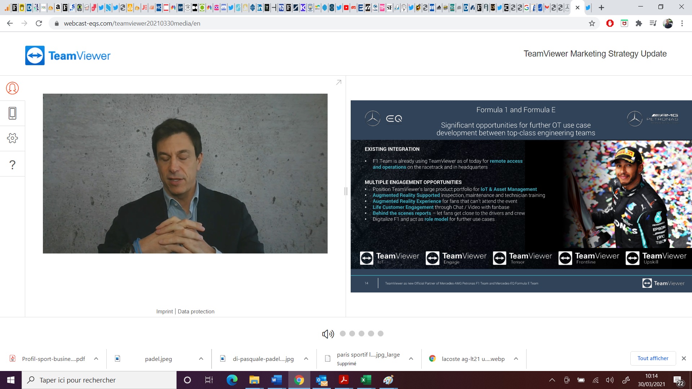Viewport: 692px width, 389px height.
Task: Mute the webcast speaker icon
Action: coord(328,334)
